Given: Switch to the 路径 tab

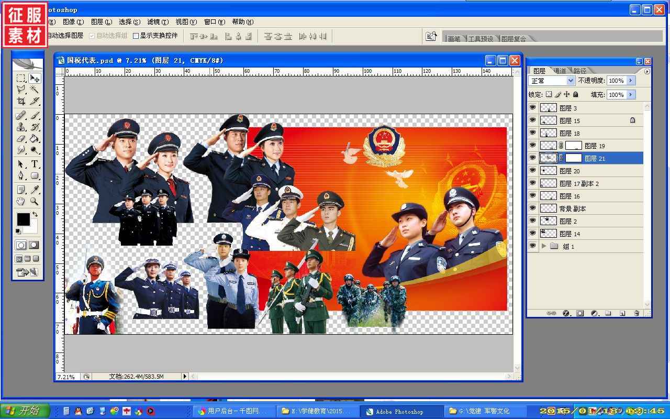Looking at the screenshot, I should click(580, 71).
